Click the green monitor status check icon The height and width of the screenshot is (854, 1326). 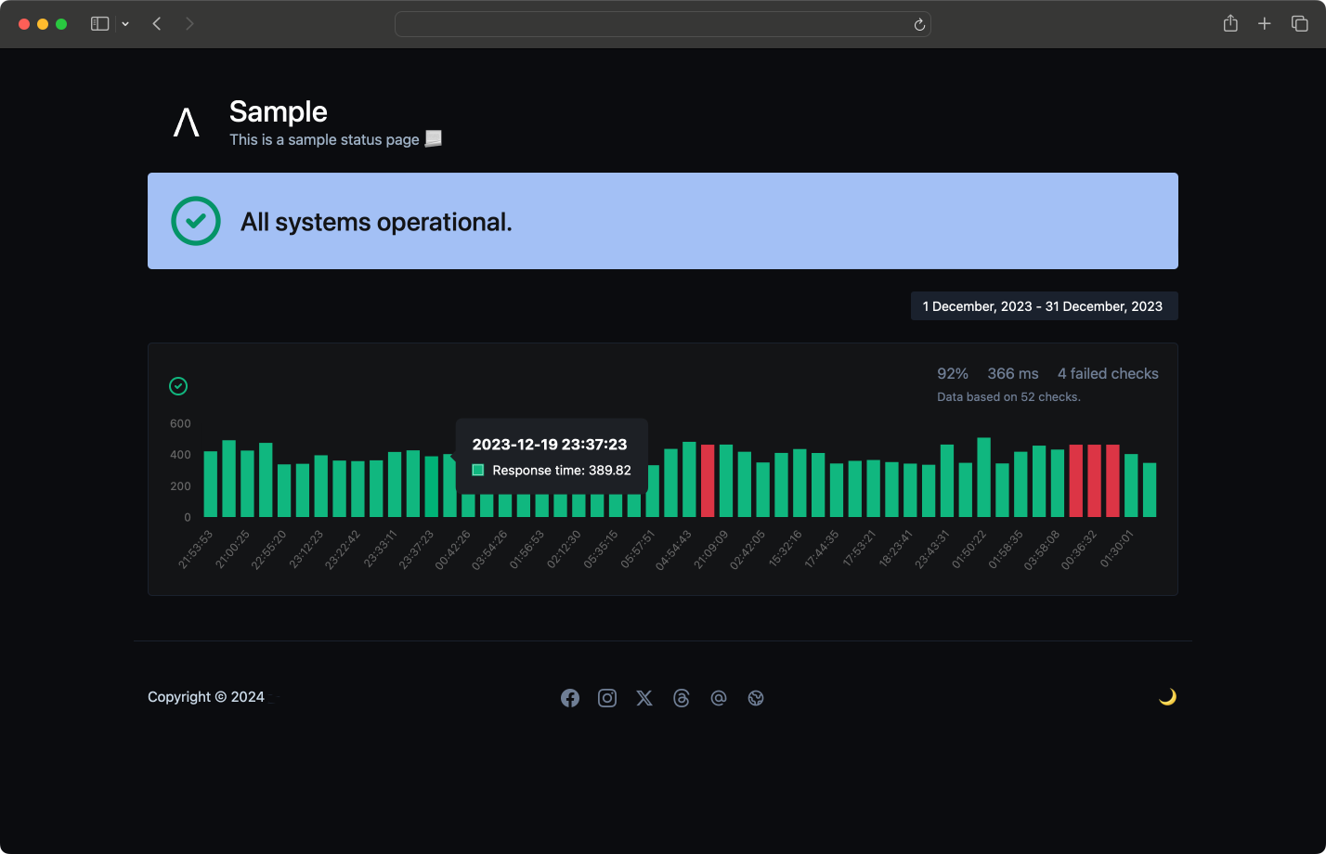[x=178, y=386]
